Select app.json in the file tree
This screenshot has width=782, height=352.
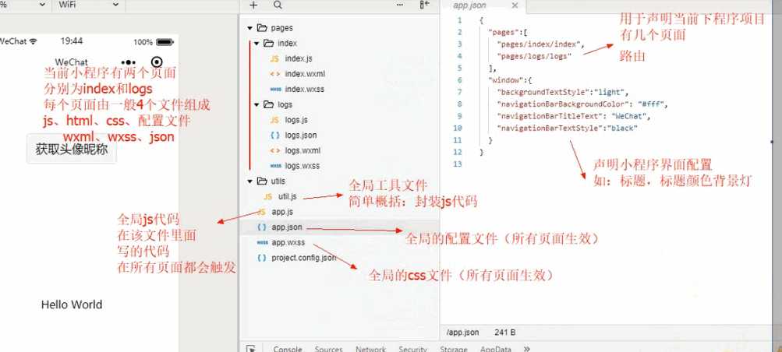point(287,227)
